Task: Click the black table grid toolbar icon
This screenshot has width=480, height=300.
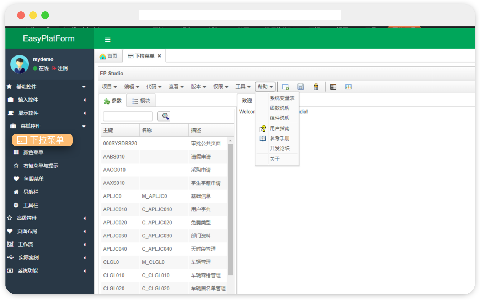Action: [333, 87]
